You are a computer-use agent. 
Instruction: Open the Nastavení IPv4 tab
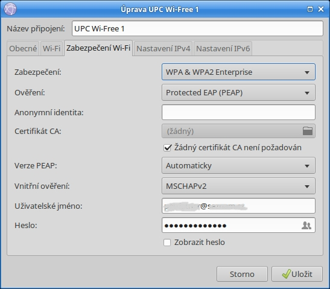tap(163, 48)
